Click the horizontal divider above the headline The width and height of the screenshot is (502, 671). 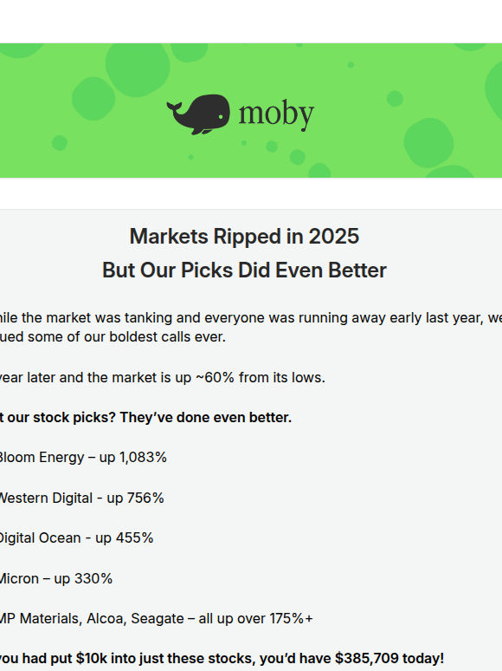pyautogui.click(x=251, y=209)
